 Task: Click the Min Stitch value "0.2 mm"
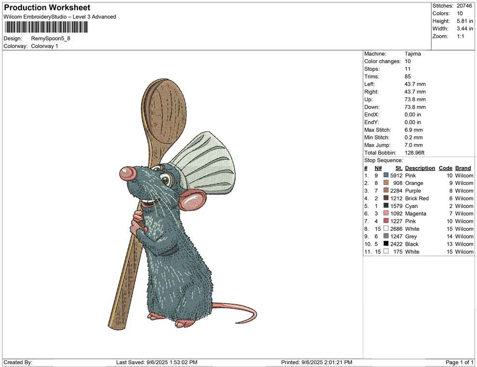pyautogui.click(x=414, y=137)
